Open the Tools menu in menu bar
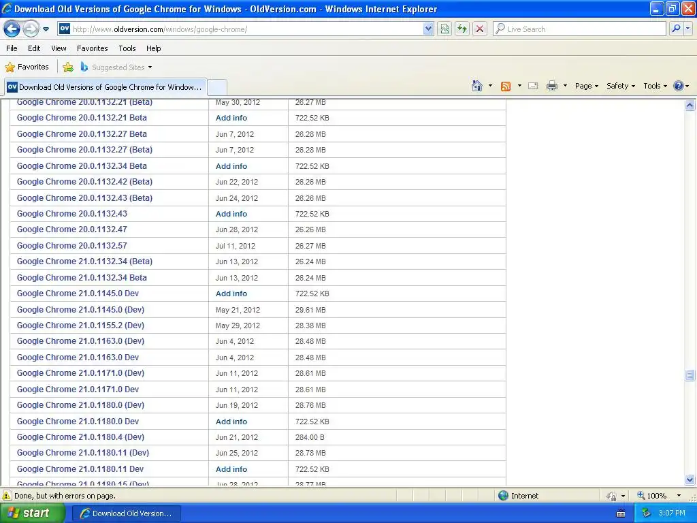The height and width of the screenshot is (523, 697). pos(127,48)
